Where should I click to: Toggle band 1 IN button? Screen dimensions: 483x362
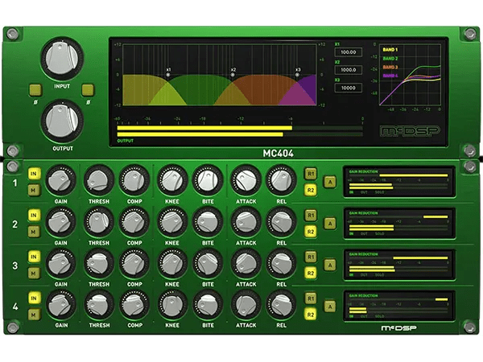(x=34, y=174)
